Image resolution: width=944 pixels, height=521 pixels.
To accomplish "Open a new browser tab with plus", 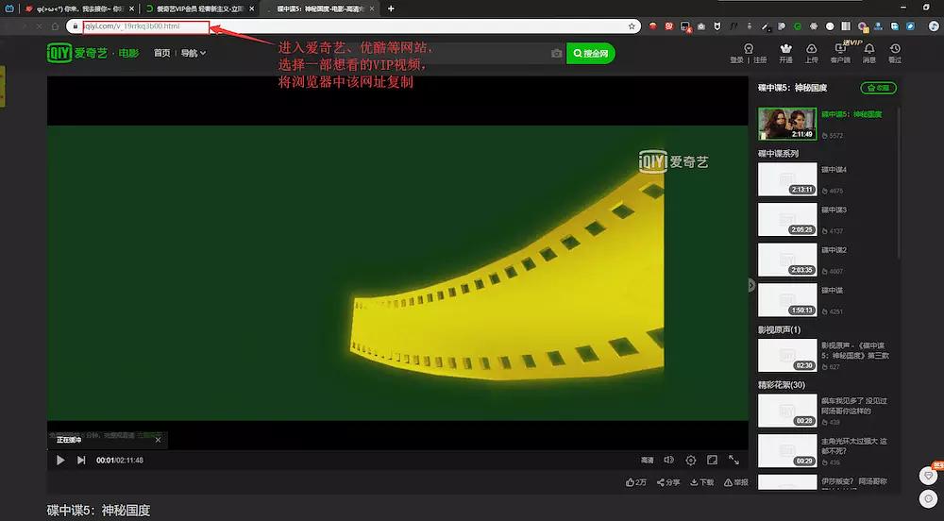I will 392,8.
